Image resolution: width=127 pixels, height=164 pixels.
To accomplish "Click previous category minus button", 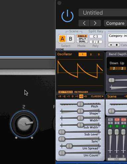I will point(111,45).
